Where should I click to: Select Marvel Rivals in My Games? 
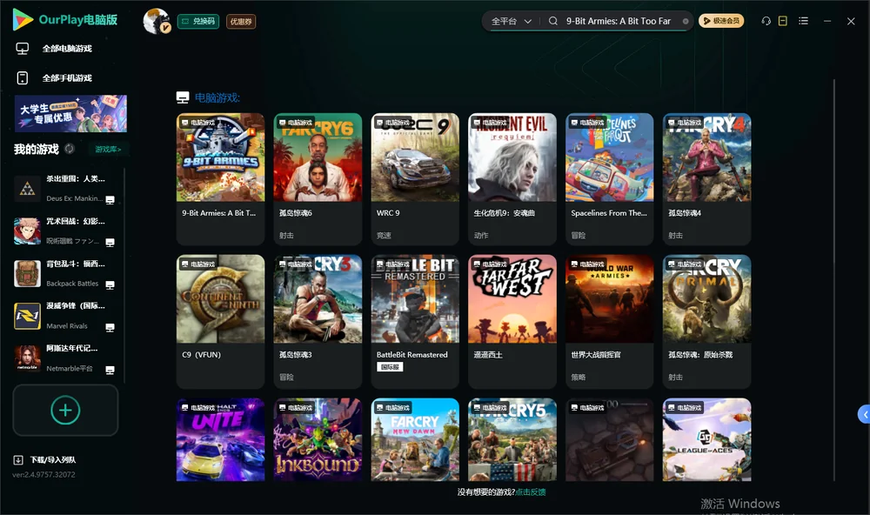[x=65, y=316]
